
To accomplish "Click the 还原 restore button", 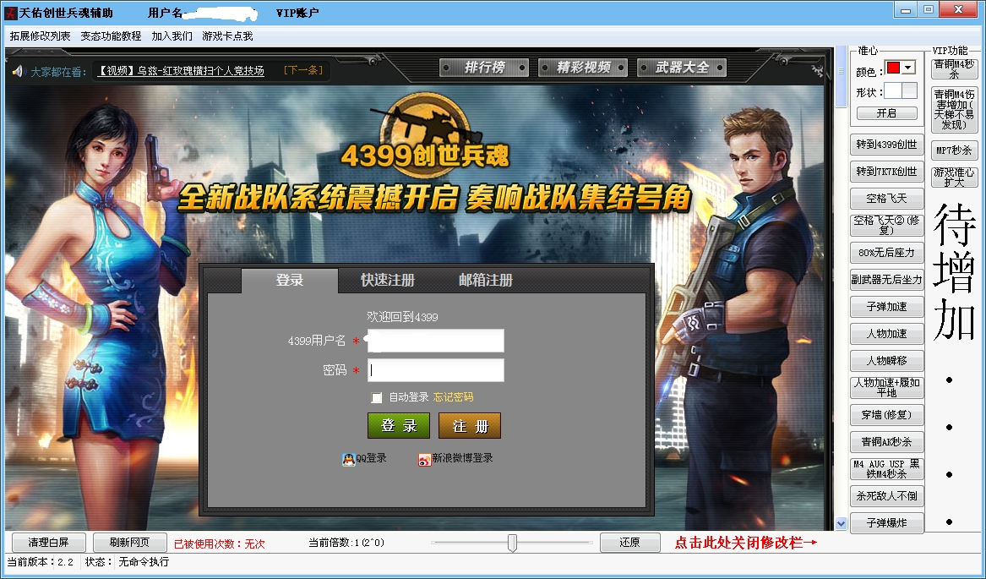I will tap(629, 543).
